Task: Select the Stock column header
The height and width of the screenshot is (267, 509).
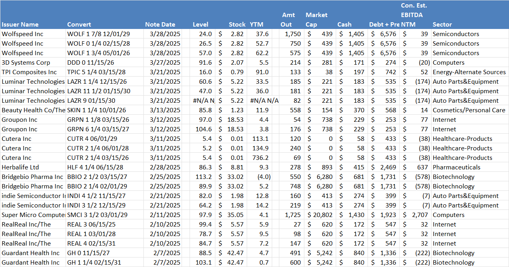Action: click(237, 24)
